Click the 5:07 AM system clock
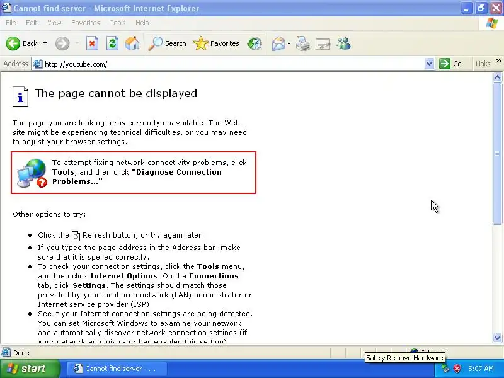Viewport: 504px width, 378px height. pos(481,369)
